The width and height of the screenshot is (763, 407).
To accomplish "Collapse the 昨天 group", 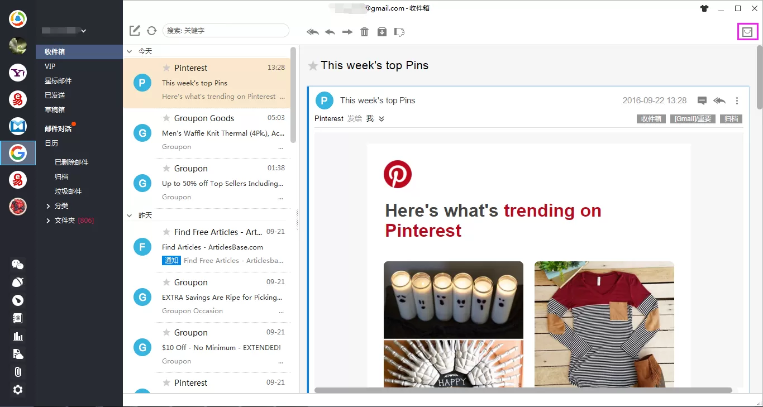I will tap(130, 215).
